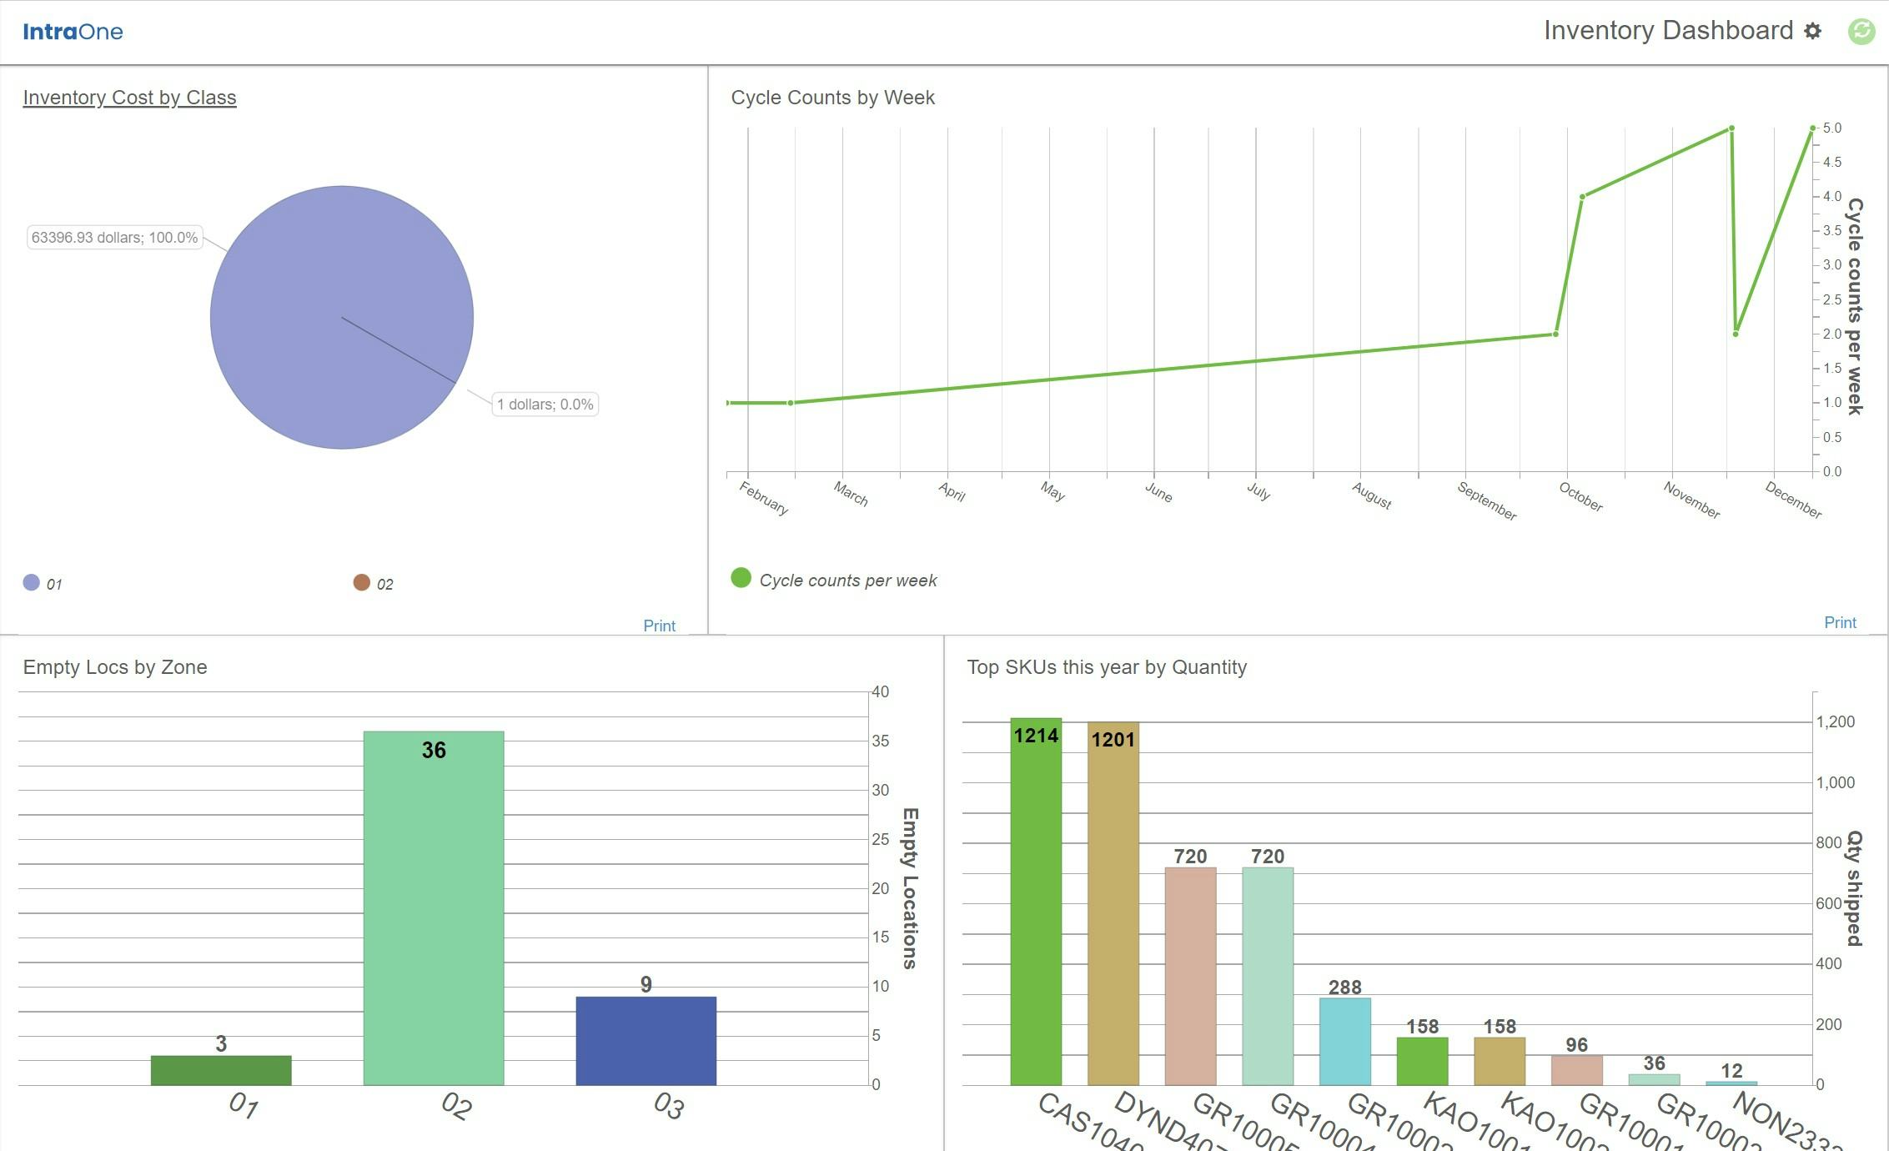
Task: Open the Inventory Cost by Class report link
Action: pos(128,97)
